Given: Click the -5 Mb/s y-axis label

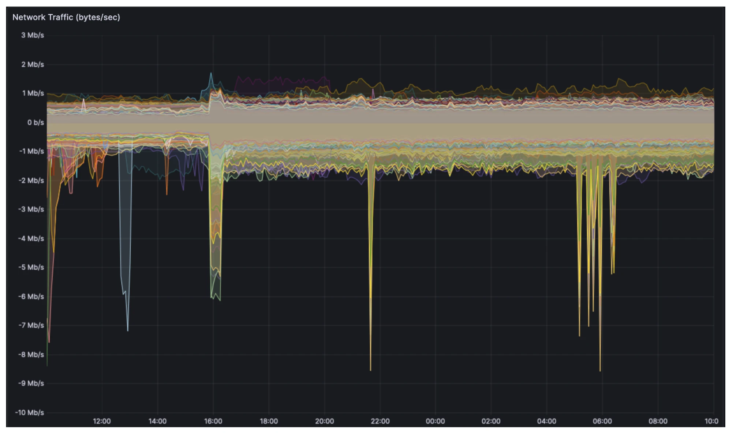Looking at the screenshot, I should click(31, 267).
